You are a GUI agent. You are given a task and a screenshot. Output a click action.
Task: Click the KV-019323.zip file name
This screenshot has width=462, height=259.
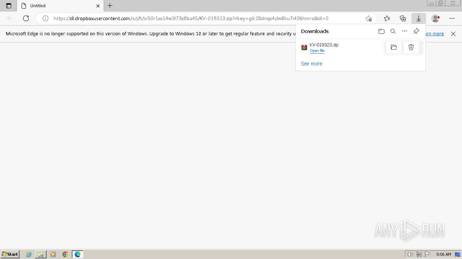(324, 45)
